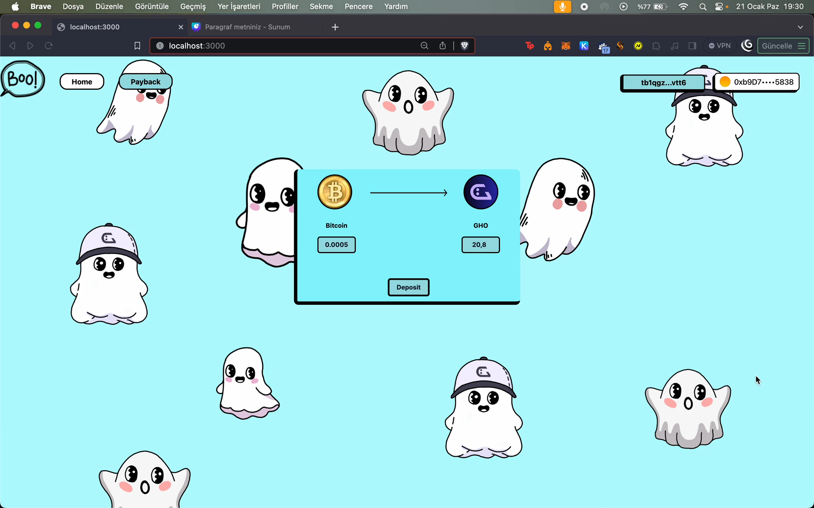814x508 pixels.
Task: Open the orange helmet extension icon
Action: 548,46
